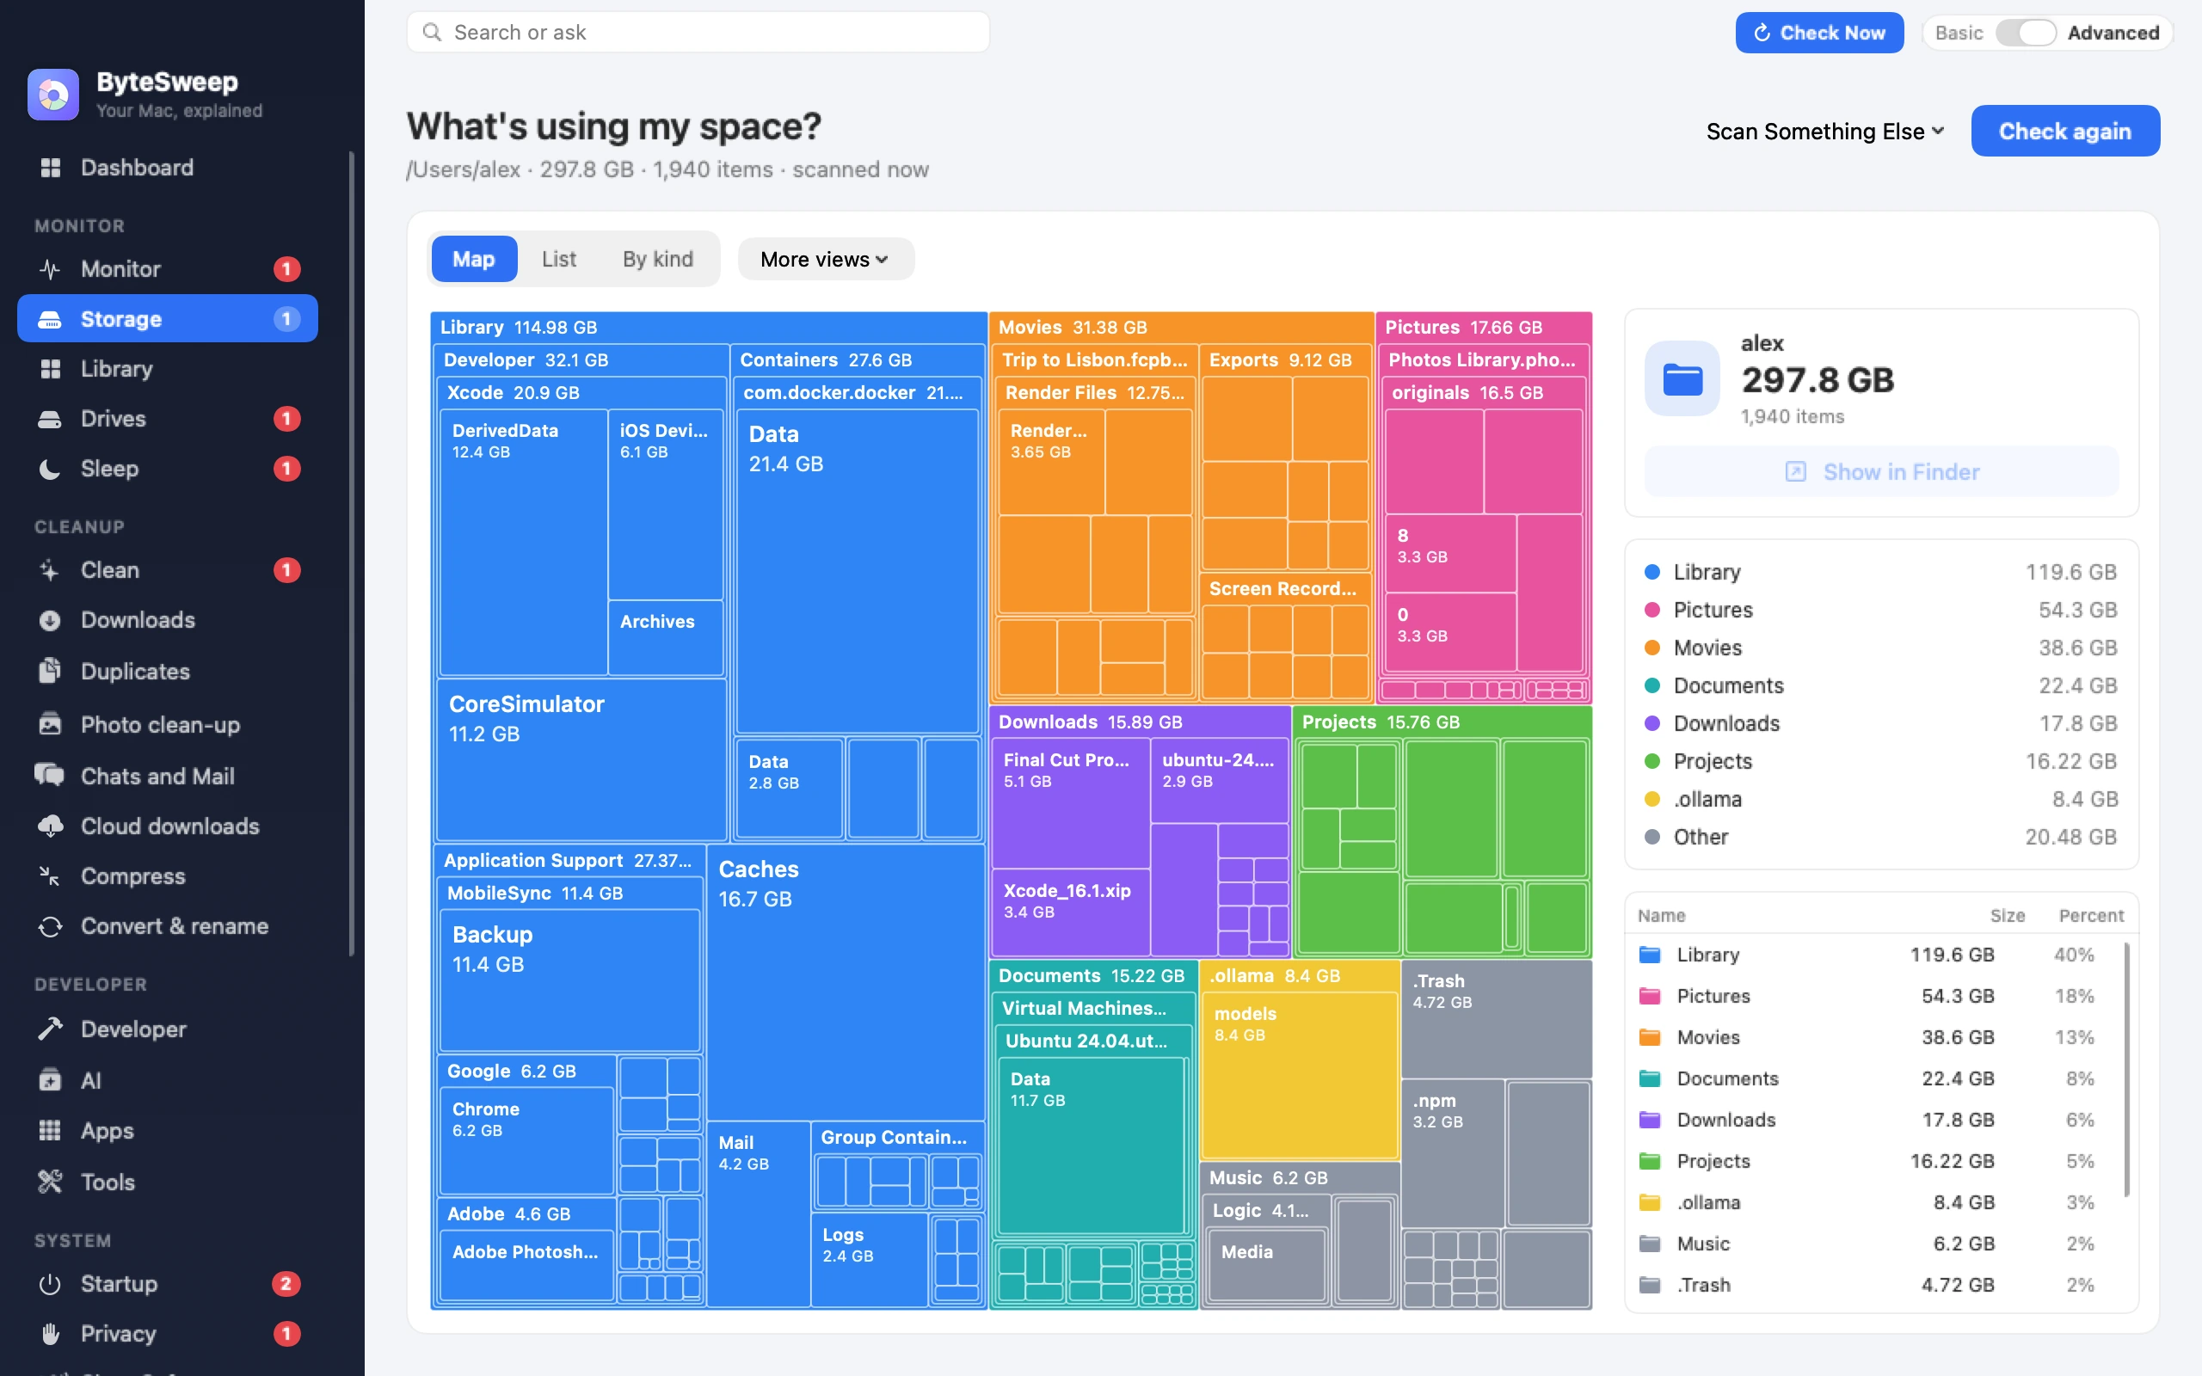Image resolution: width=2202 pixels, height=1376 pixels.
Task: Click the Chats and Mail icon
Action: (50, 776)
